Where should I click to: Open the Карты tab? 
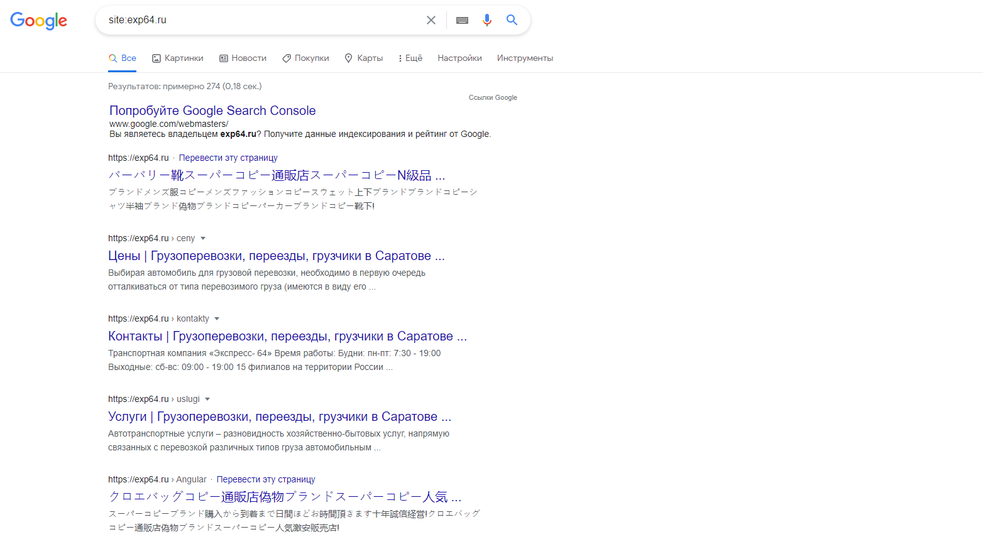pos(363,58)
